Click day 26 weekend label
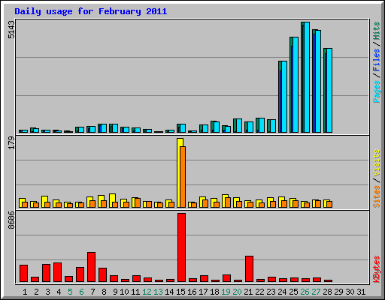The width and height of the screenshot is (385, 300). (305, 292)
